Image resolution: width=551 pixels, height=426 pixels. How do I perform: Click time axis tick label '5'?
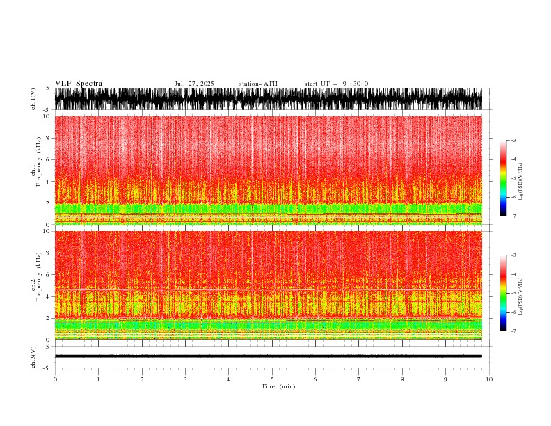click(272, 379)
